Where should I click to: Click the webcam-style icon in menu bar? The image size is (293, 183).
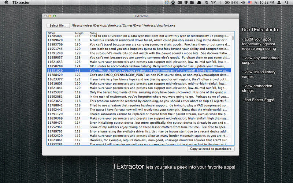click(173, 3)
